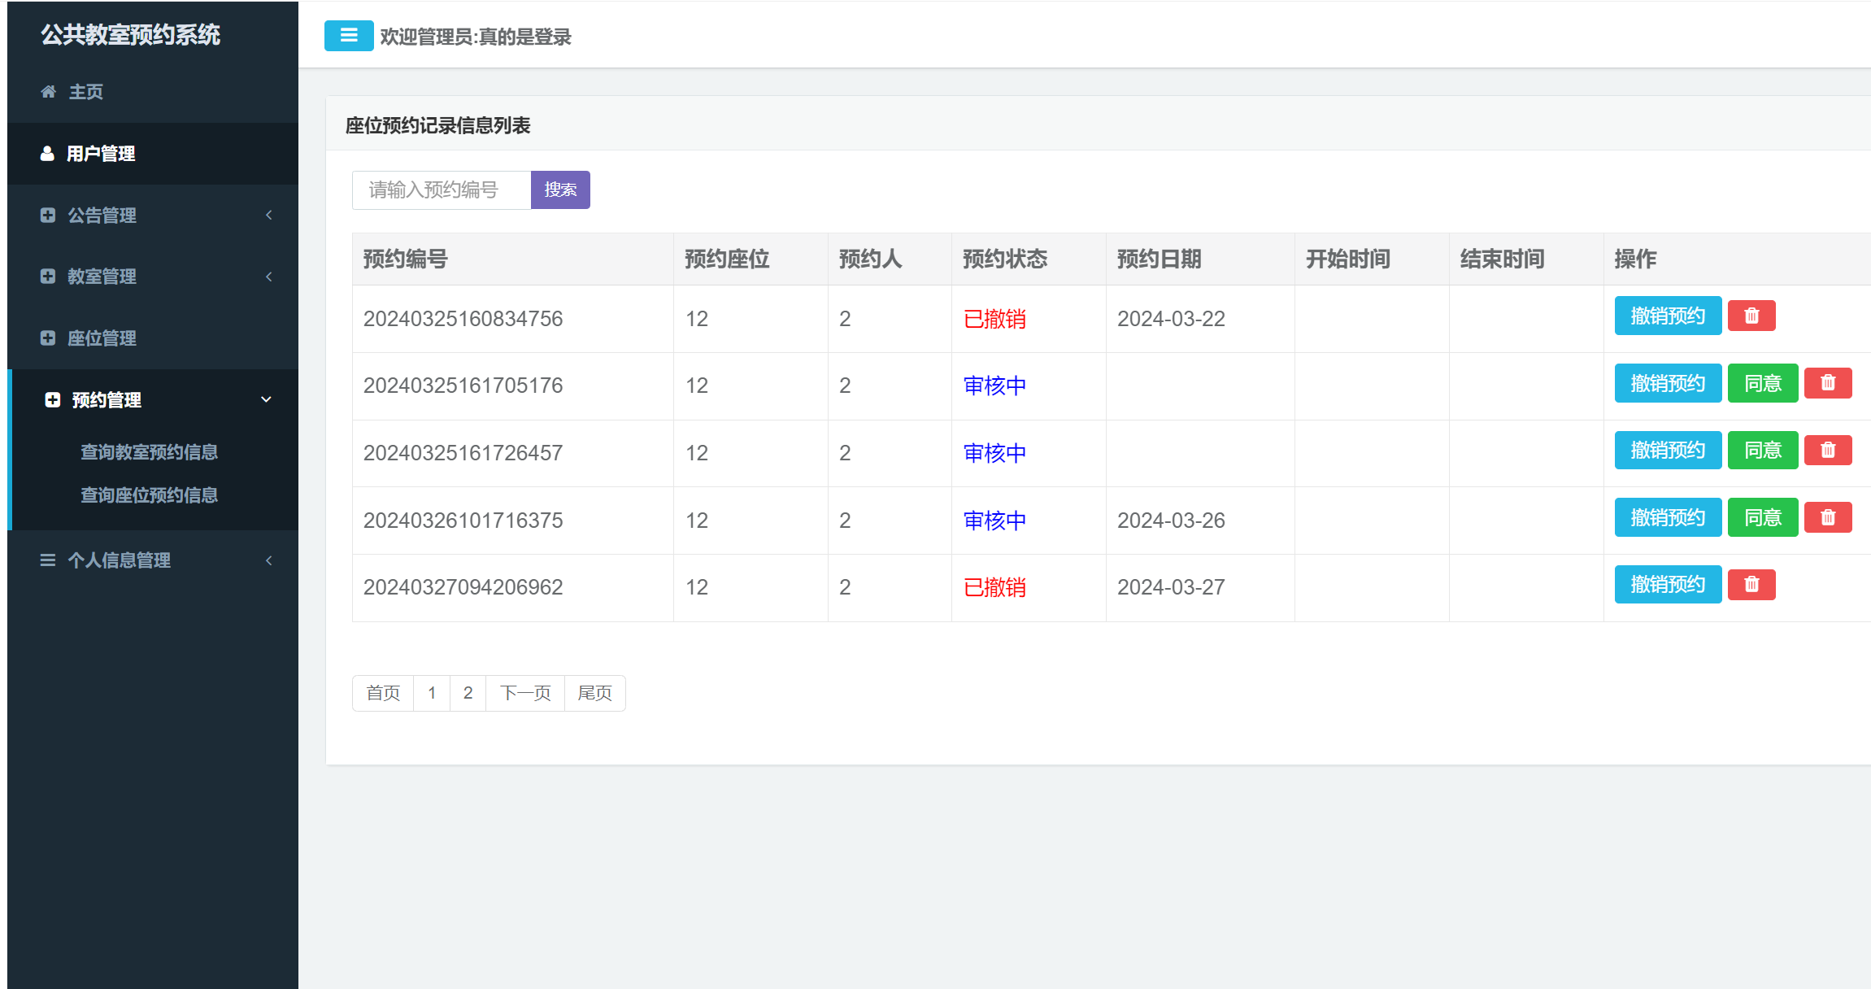Click trash icon for reservation 20240327094206962
This screenshot has width=1871, height=989.
1751,585
